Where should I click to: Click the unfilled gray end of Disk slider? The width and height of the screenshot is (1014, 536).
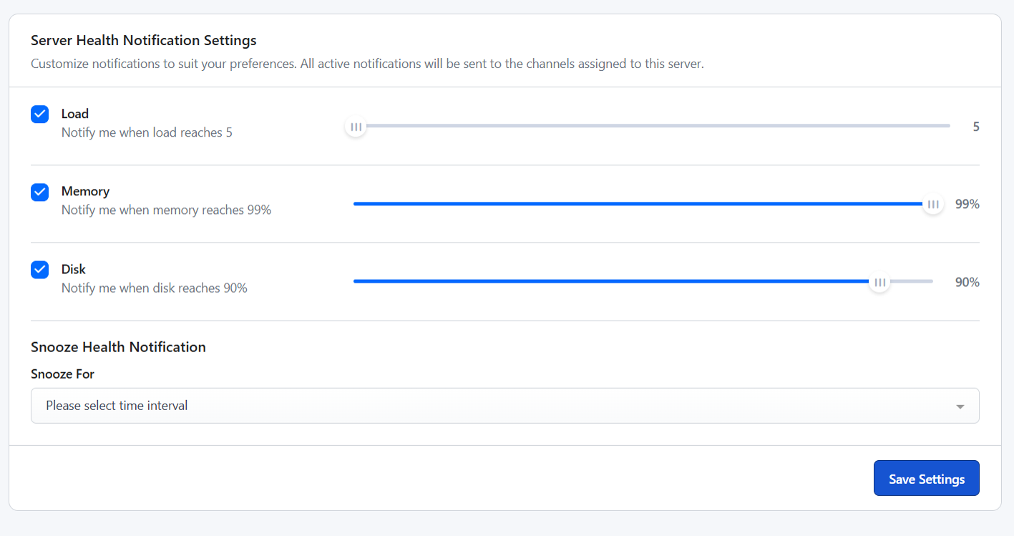click(x=913, y=282)
